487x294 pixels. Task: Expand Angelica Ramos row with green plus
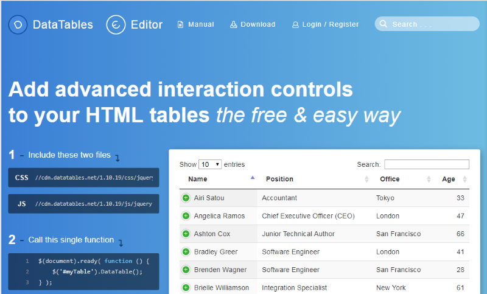pos(186,215)
